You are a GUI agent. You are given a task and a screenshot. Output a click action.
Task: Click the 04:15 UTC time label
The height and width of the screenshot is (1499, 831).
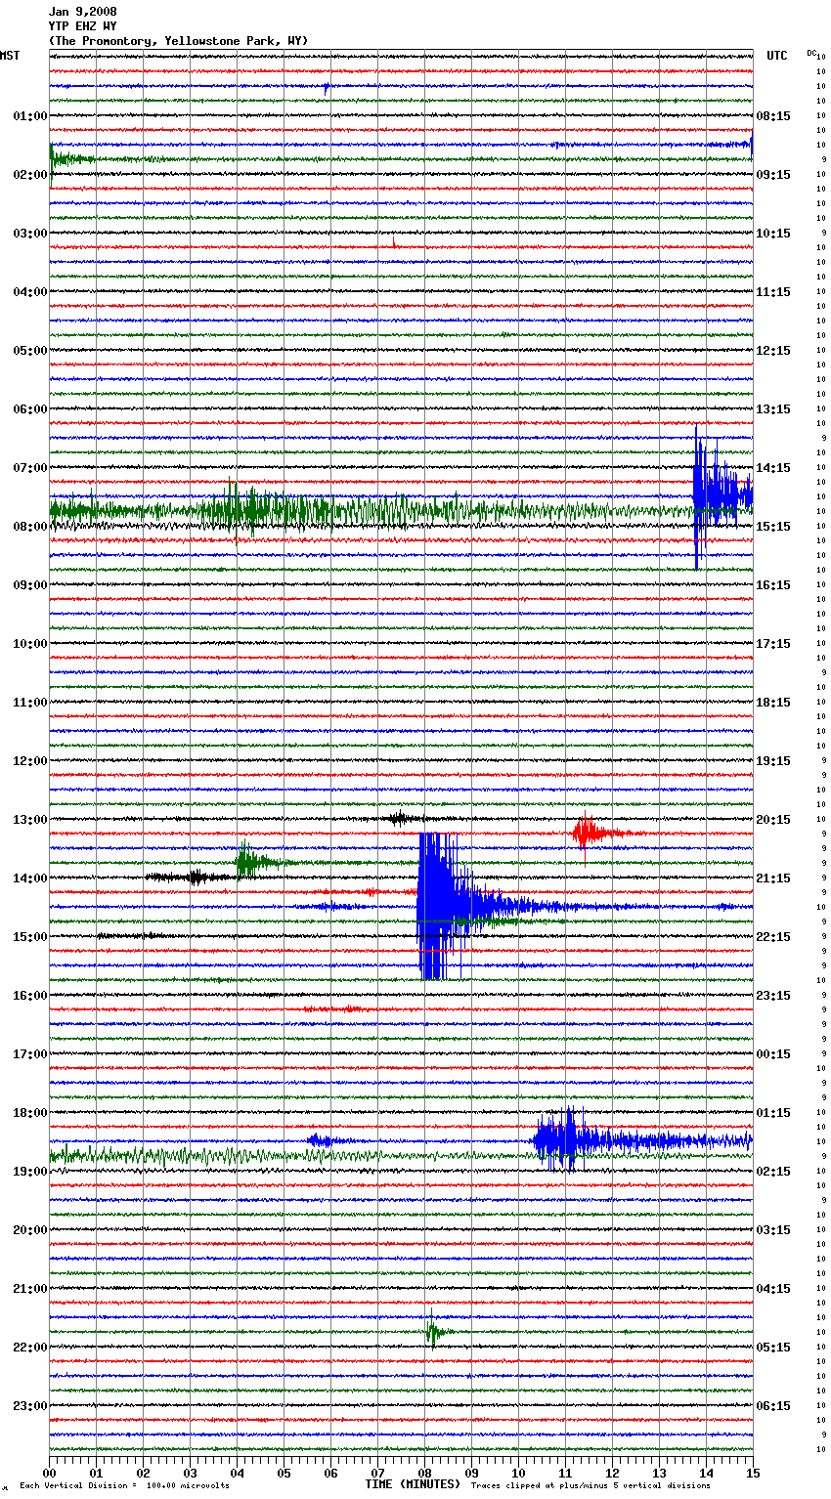(x=773, y=1289)
